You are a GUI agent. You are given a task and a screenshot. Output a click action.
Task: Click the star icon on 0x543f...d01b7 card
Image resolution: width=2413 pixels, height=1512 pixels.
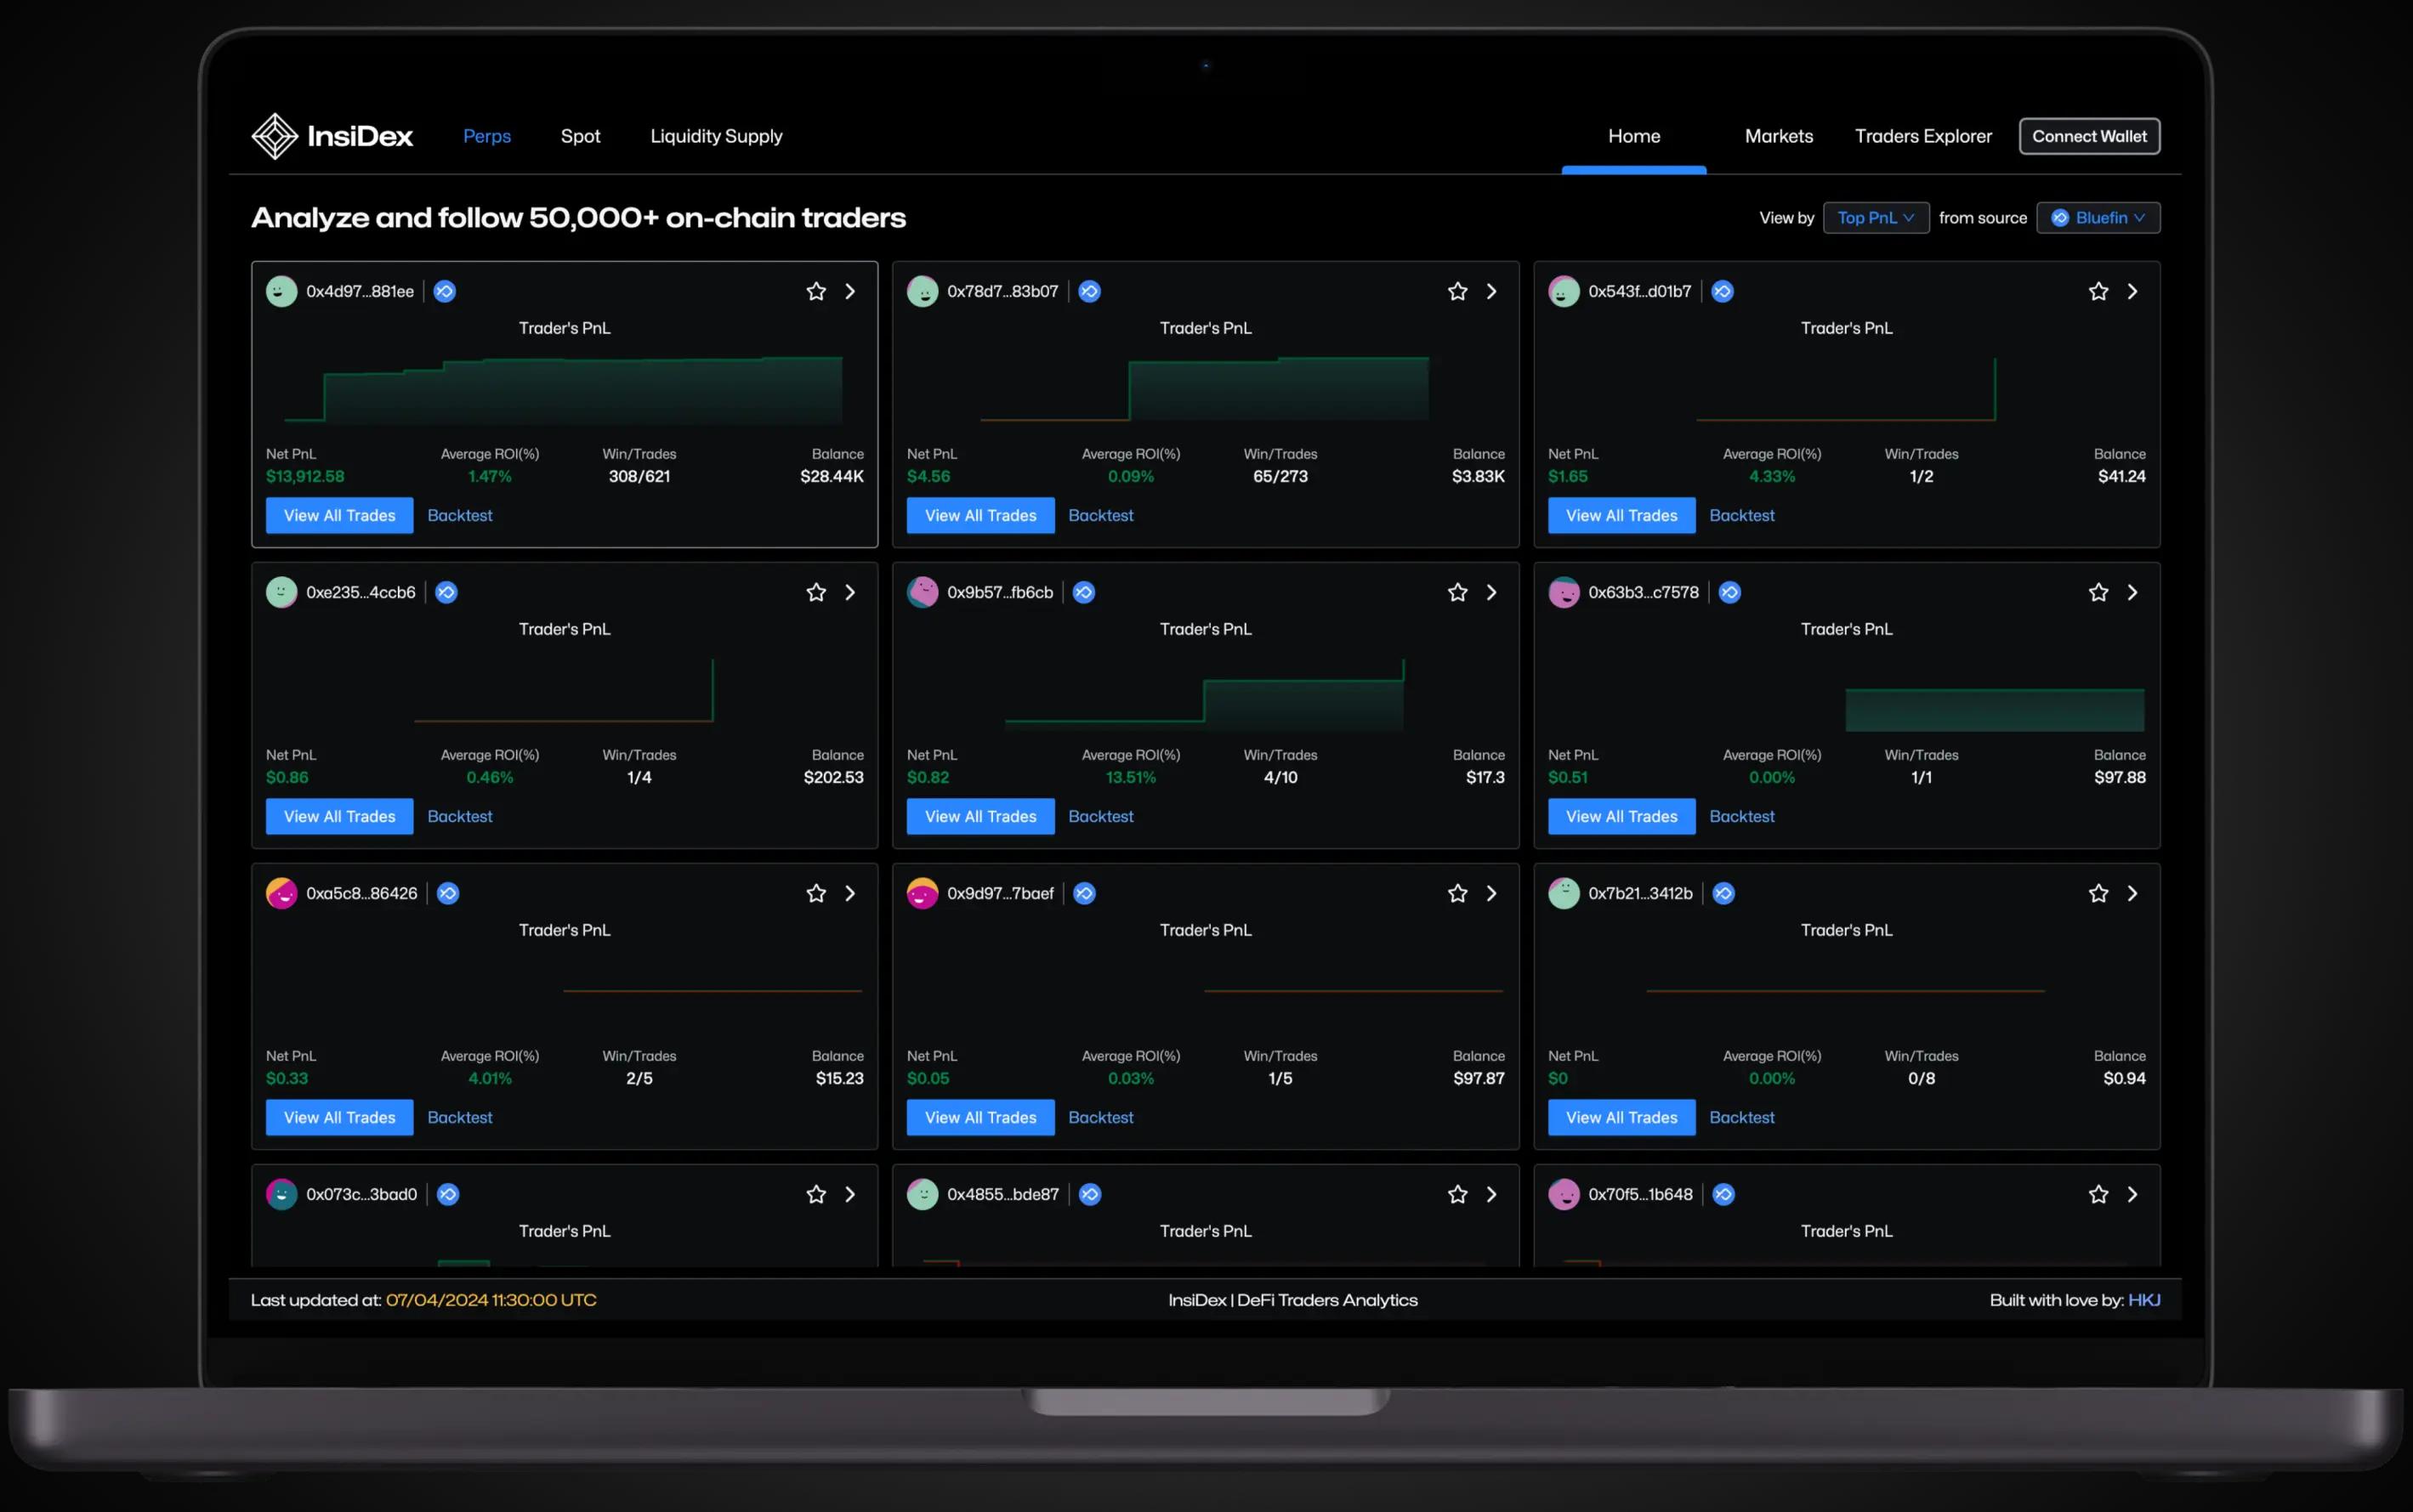(x=2099, y=291)
